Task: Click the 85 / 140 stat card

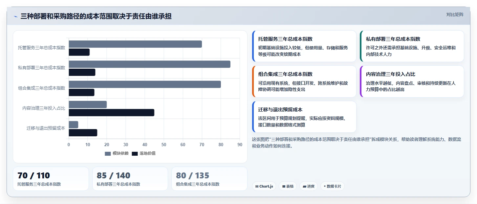Action: point(130,179)
